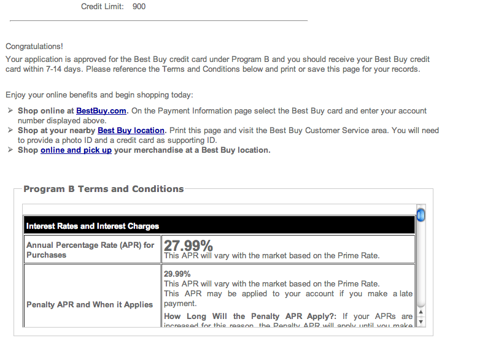Click the arrow bullet beside Shop online and pick up
The height and width of the screenshot is (346, 485).
[x=10, y=150]
